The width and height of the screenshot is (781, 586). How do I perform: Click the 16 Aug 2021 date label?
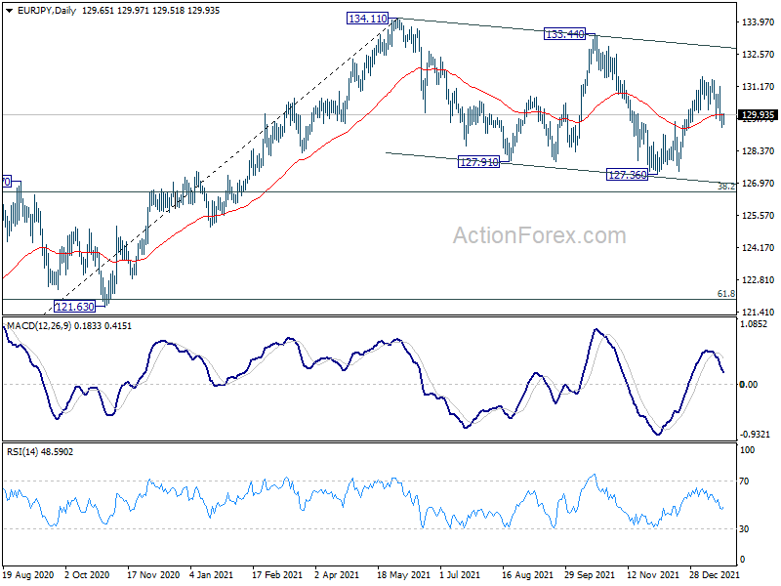pyautogui.click(x=527, y=574)
